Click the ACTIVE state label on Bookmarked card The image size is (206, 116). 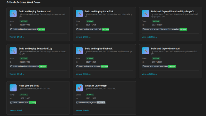[24, 21]
